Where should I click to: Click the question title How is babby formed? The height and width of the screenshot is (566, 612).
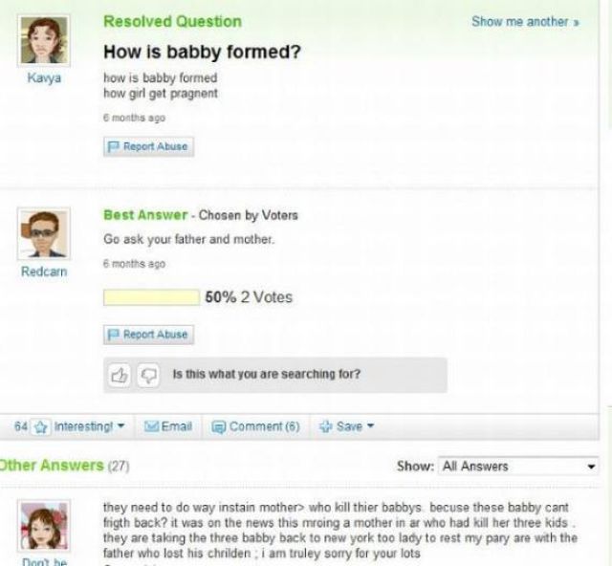[x=202, y=52]
